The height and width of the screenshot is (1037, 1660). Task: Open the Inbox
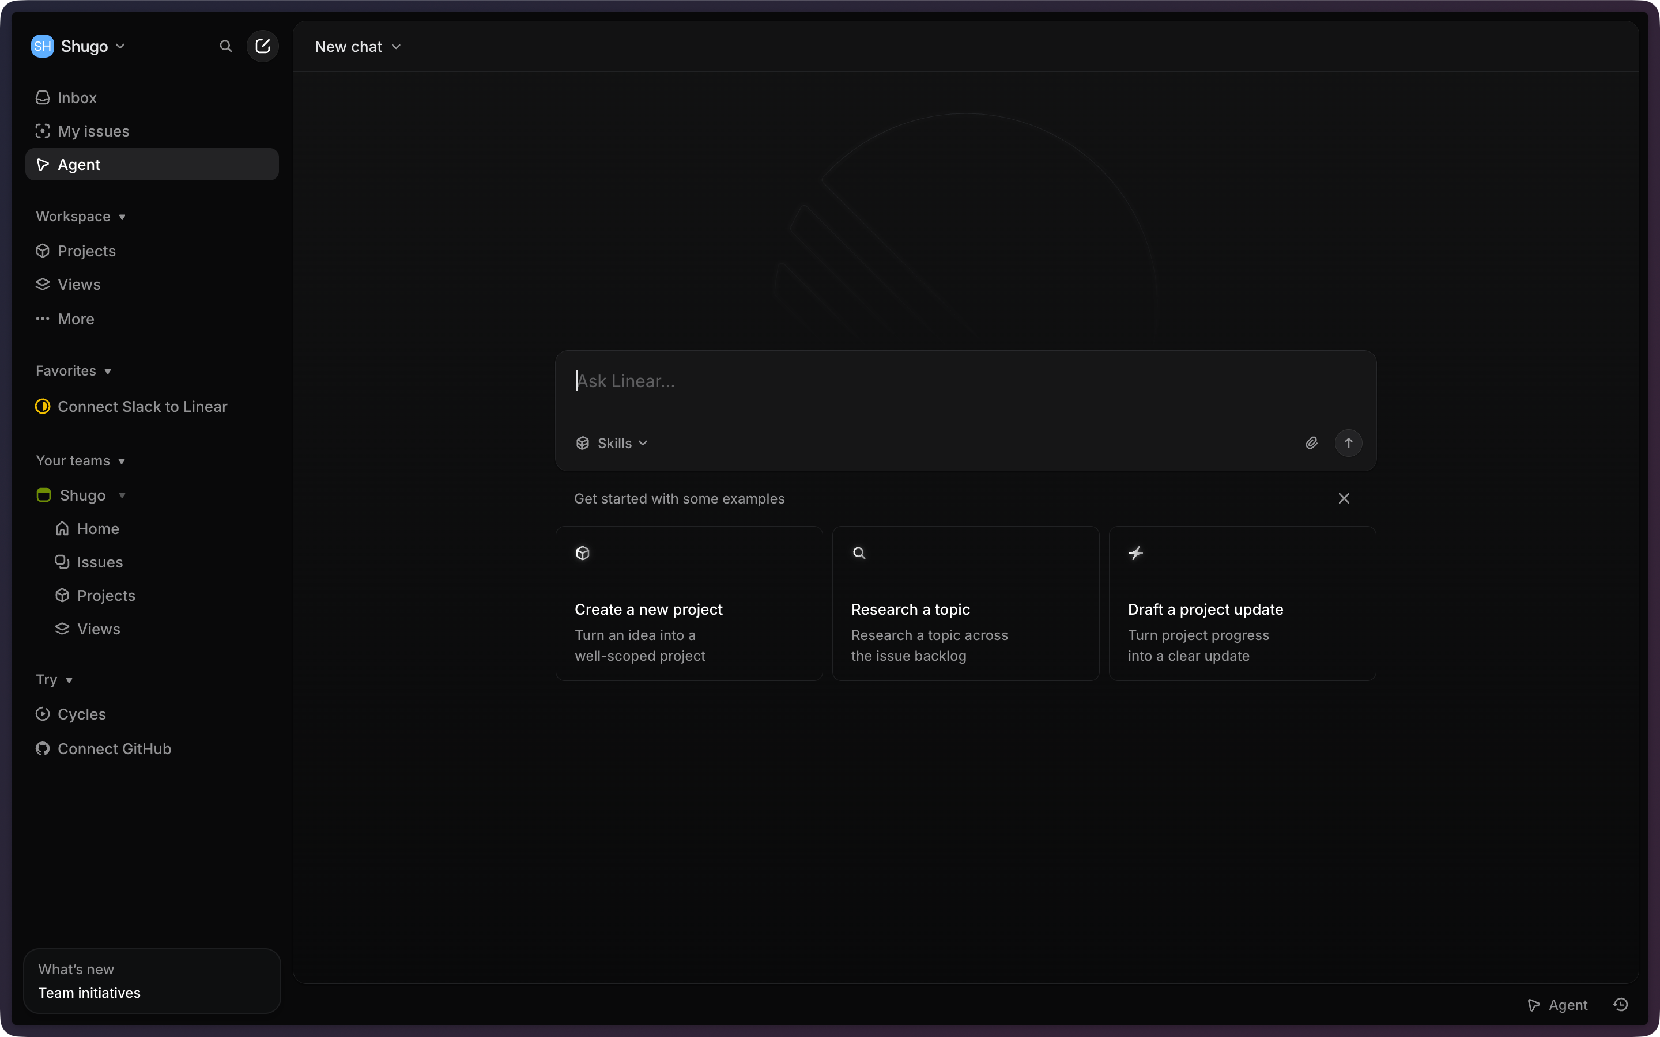[x=152, y=97]
